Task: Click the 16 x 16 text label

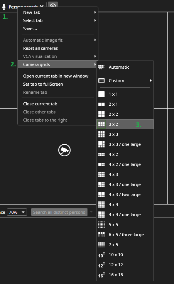Action: point(116,275)
